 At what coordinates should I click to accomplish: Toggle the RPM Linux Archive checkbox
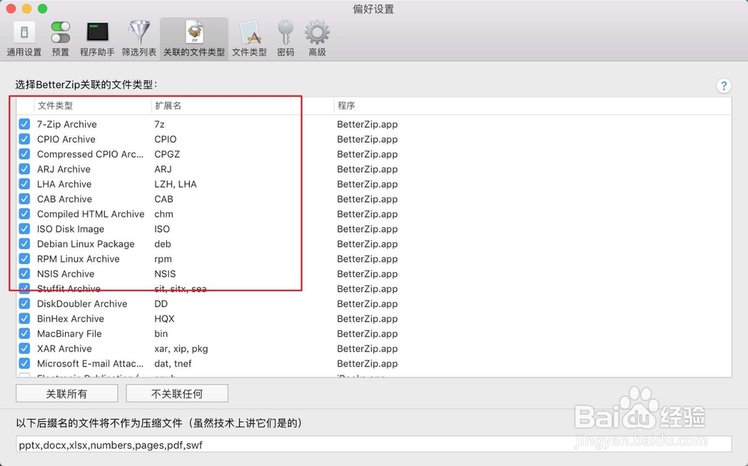(x=25, y=259)
